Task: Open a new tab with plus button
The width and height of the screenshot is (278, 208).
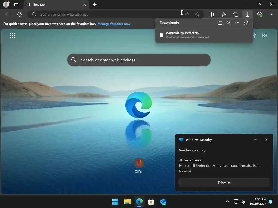Action: 95,5
